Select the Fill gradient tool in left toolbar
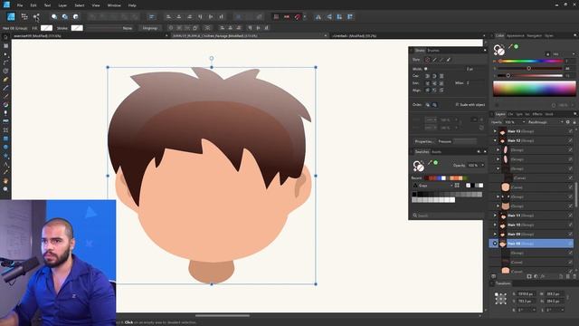The width and height of the screenshot is (579, 326). pyautogui.click(x=5, y=105)
